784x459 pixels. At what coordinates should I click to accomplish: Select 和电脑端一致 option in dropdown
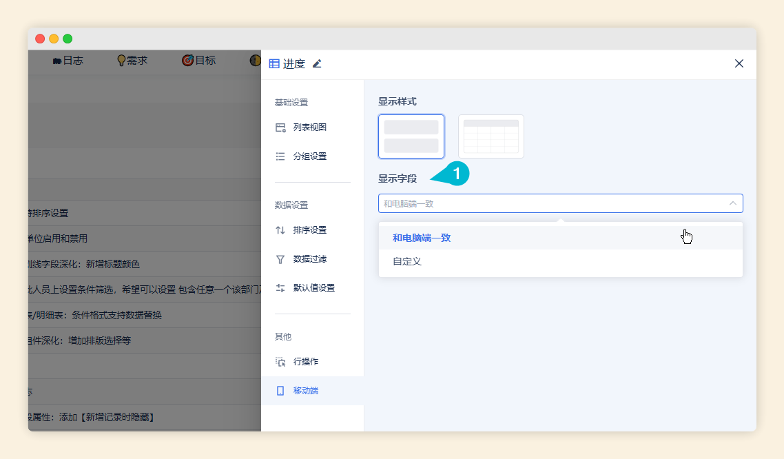tap(422, 238)
